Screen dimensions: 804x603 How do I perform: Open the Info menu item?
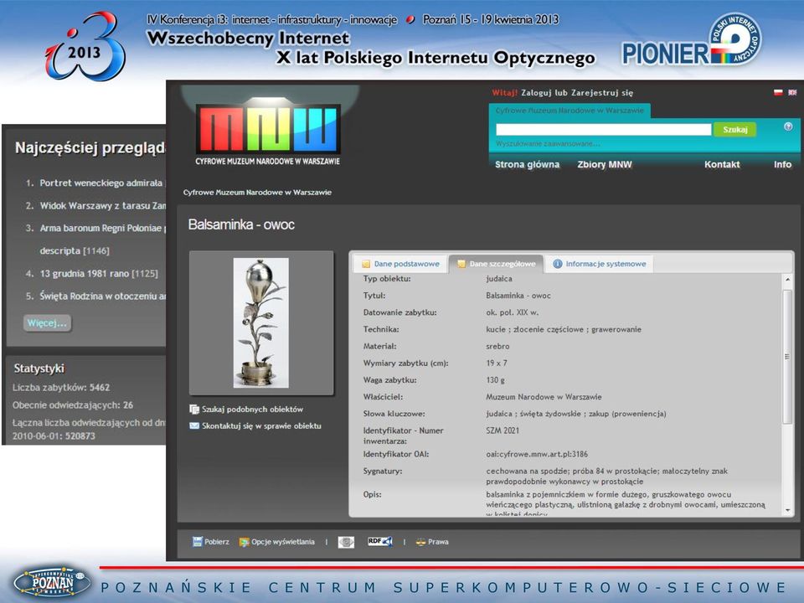tap(782, 164)
